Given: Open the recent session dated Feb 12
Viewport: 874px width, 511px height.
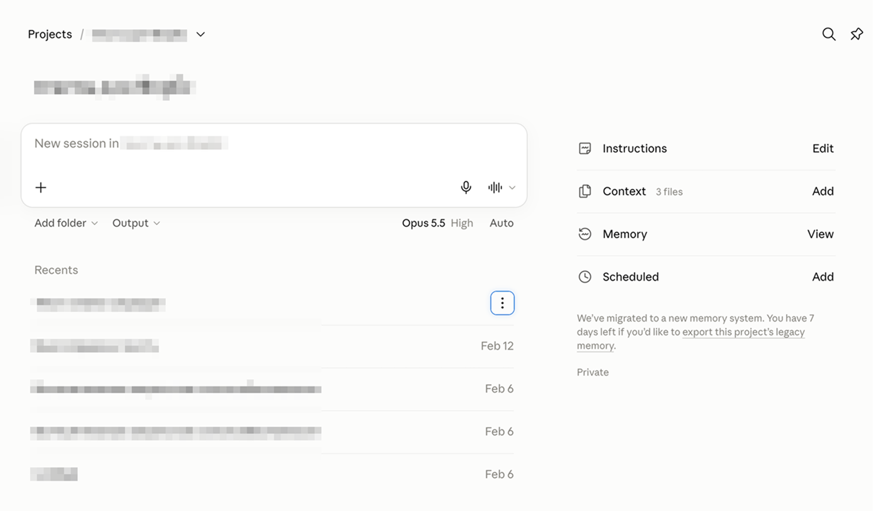Looking at the screenshot, I should tap(272, 346).
